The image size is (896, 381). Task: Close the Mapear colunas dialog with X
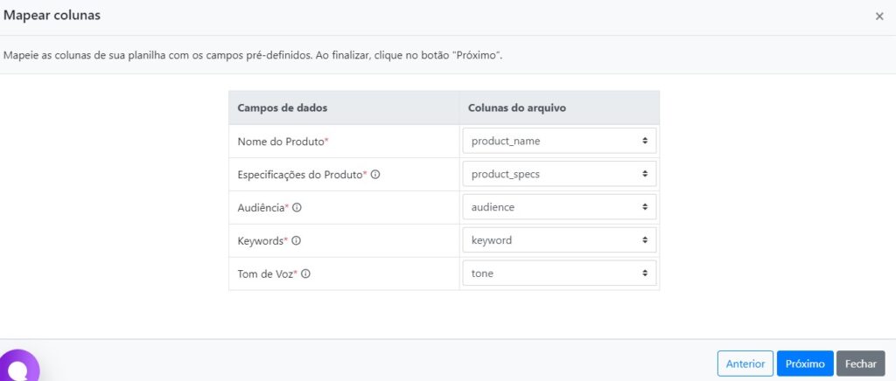[x=879, y=17]
